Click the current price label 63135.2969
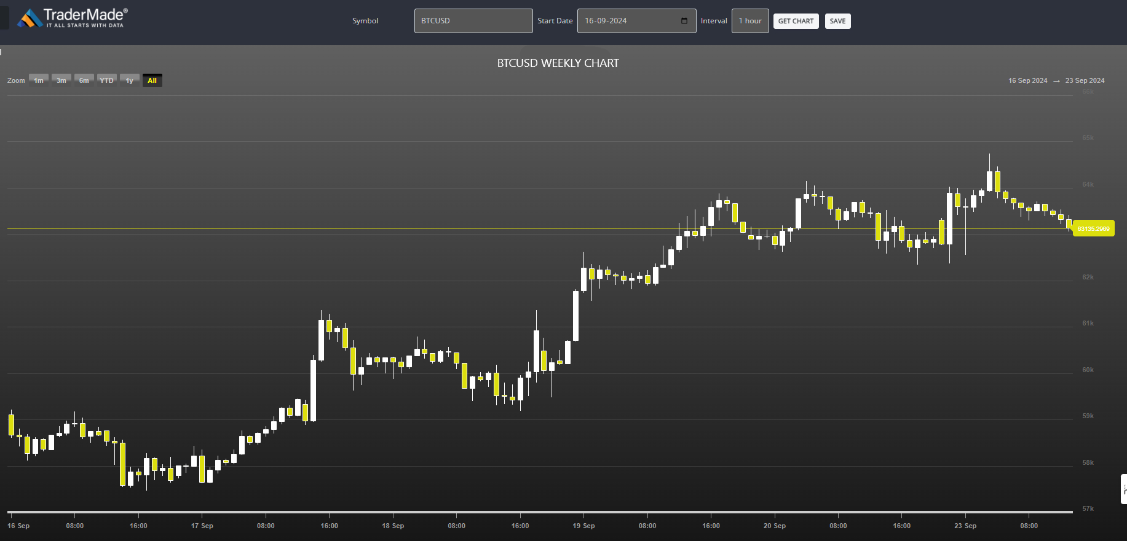1127x541 pixels. (1093, 228)
